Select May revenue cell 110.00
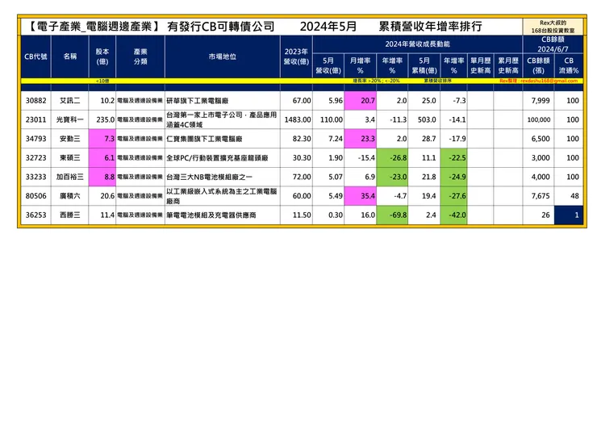597x422 pixels. pos(328,119)
